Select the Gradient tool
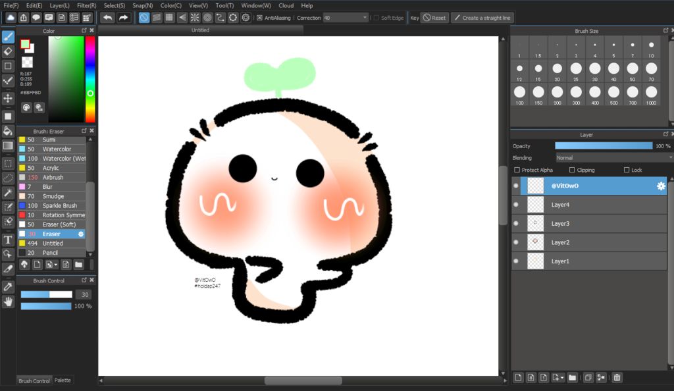The image size is (674, 391). pyautogui.click(x=8, y=145)
